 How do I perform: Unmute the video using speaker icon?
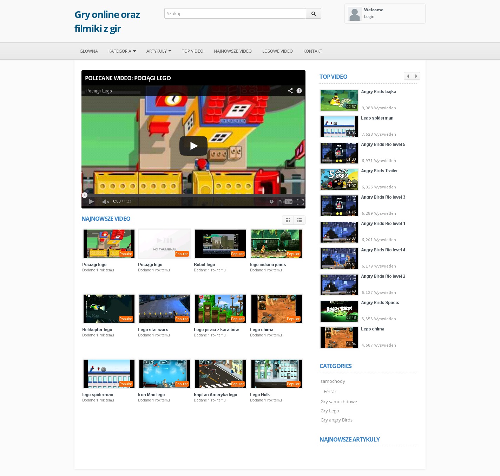coord(105,201)
